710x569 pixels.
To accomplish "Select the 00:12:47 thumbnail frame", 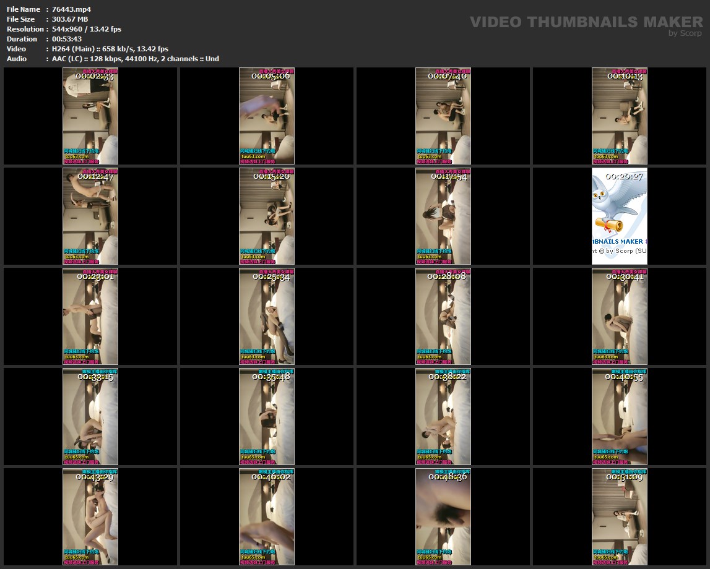I will point(90,216).
